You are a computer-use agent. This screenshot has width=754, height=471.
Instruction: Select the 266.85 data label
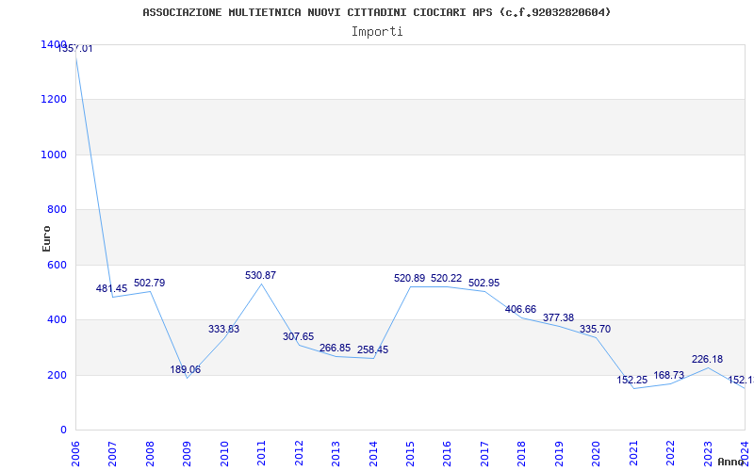[x=336, y=348]
